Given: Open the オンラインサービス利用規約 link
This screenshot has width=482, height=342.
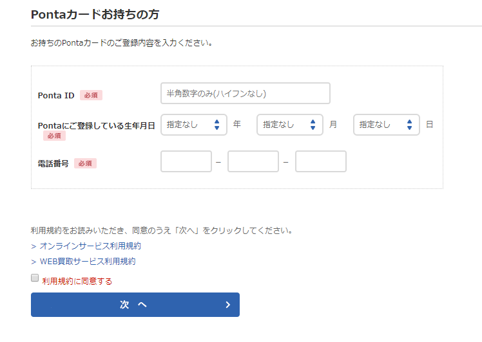Looking at the screenshot, I should 90,246.
